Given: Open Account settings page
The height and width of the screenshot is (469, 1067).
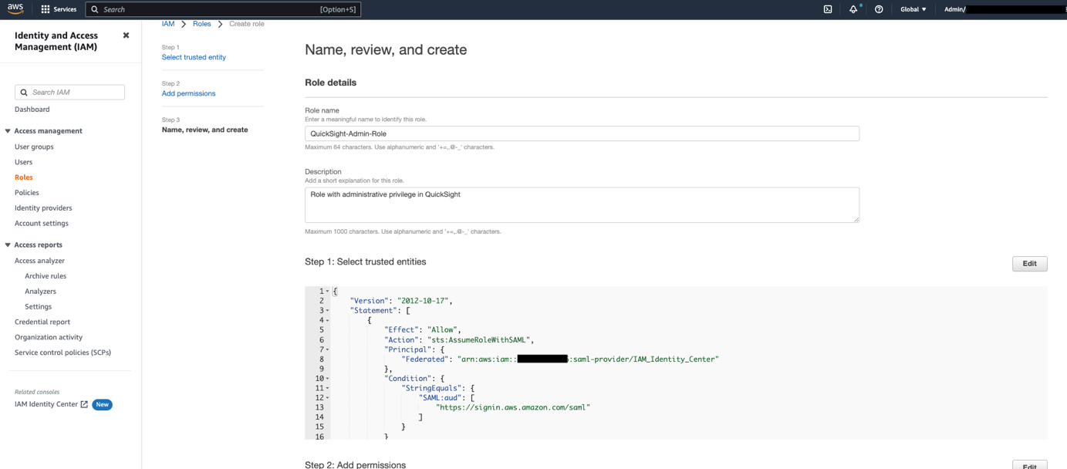Looking at the screenshot, I should point(41,224).
